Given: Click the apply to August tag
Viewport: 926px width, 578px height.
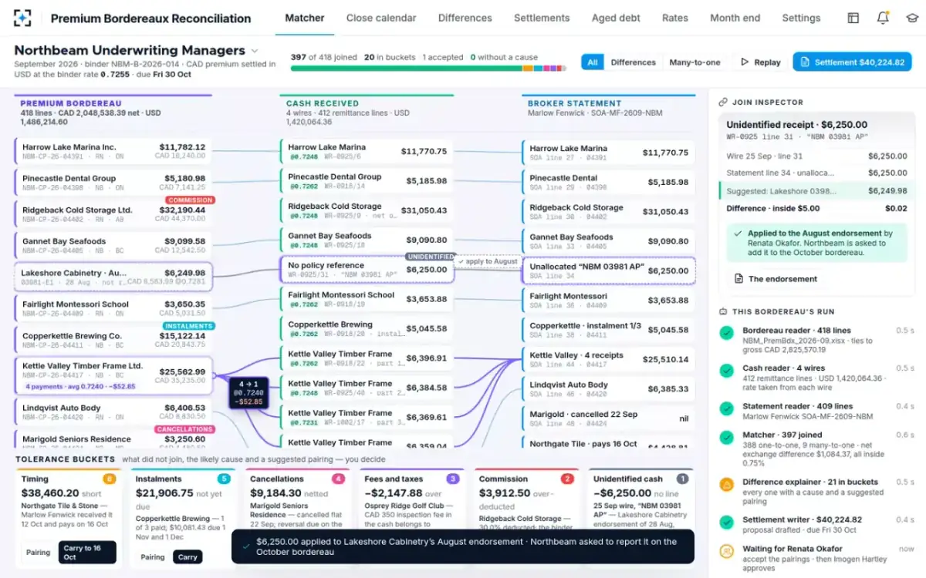Looking at the screenshot, I should coord(488,262).
